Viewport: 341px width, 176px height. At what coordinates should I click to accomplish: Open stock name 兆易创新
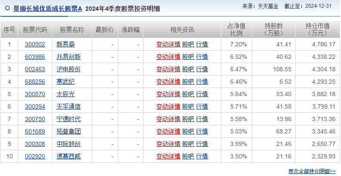click(x=69, y=57)
